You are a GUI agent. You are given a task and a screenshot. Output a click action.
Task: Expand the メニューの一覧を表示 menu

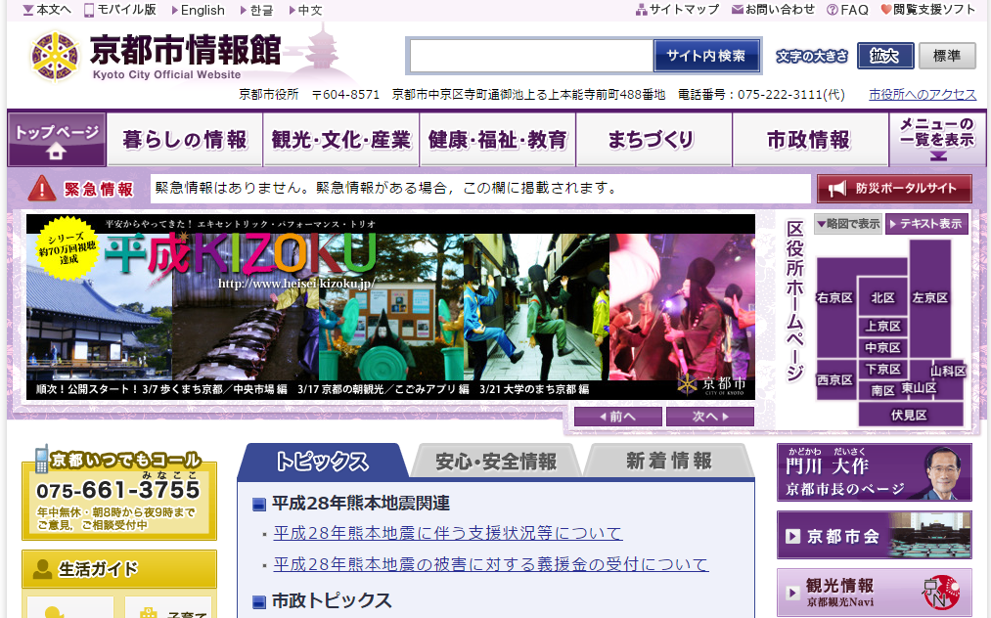[x=938, y=139]
